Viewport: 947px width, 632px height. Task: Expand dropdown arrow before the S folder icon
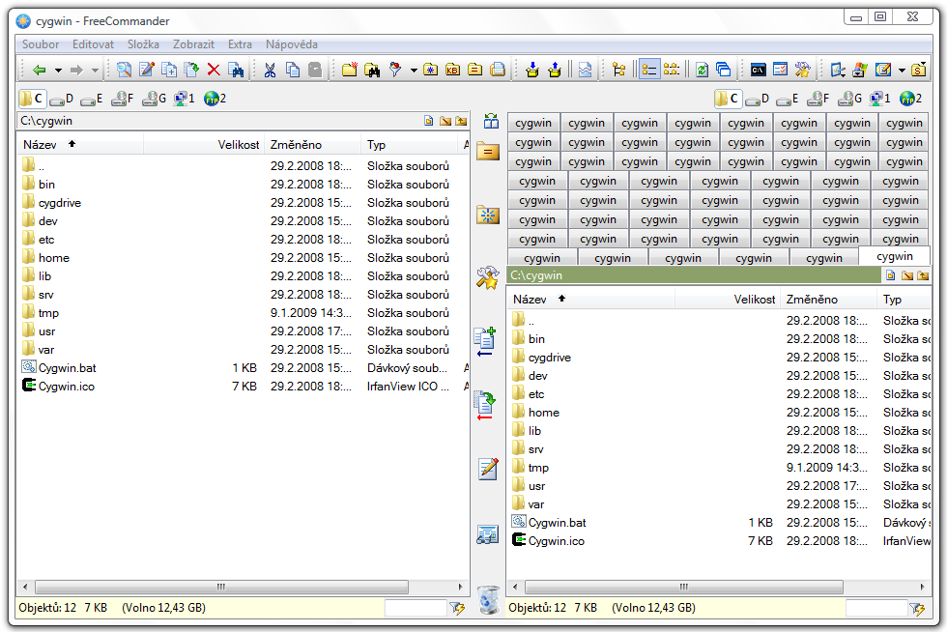(902, 71)
